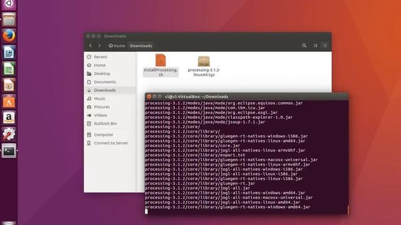This screenshot has height=225, width=401.
Task: Open Recent in the Files sidebar
Action: [110, 57]
